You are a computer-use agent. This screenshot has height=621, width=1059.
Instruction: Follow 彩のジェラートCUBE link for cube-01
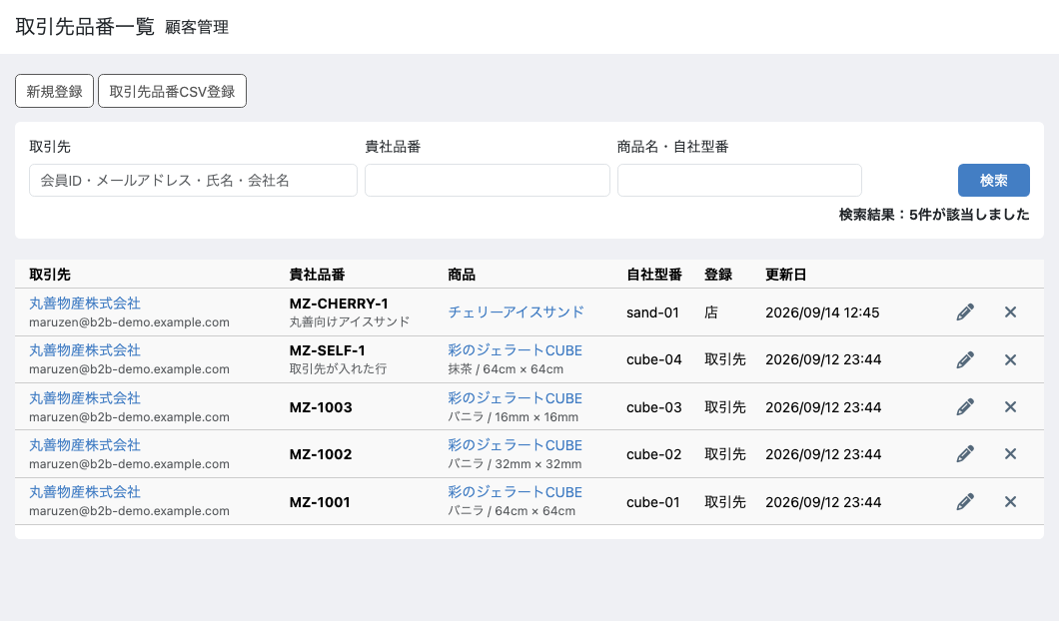point(515,492)
